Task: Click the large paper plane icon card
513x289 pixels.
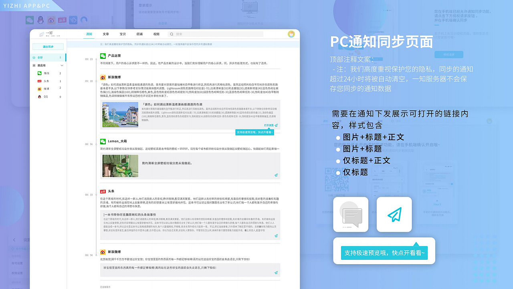Action: pos(394,214)
